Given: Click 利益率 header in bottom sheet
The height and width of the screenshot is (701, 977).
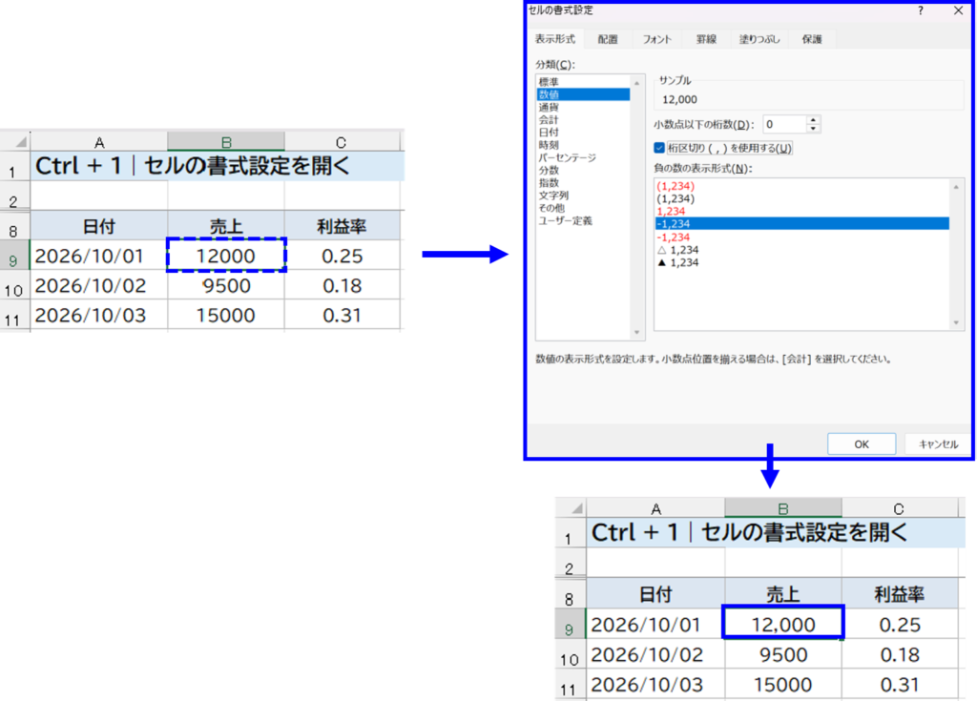Looking at the screenshot, I should point(900,594).
